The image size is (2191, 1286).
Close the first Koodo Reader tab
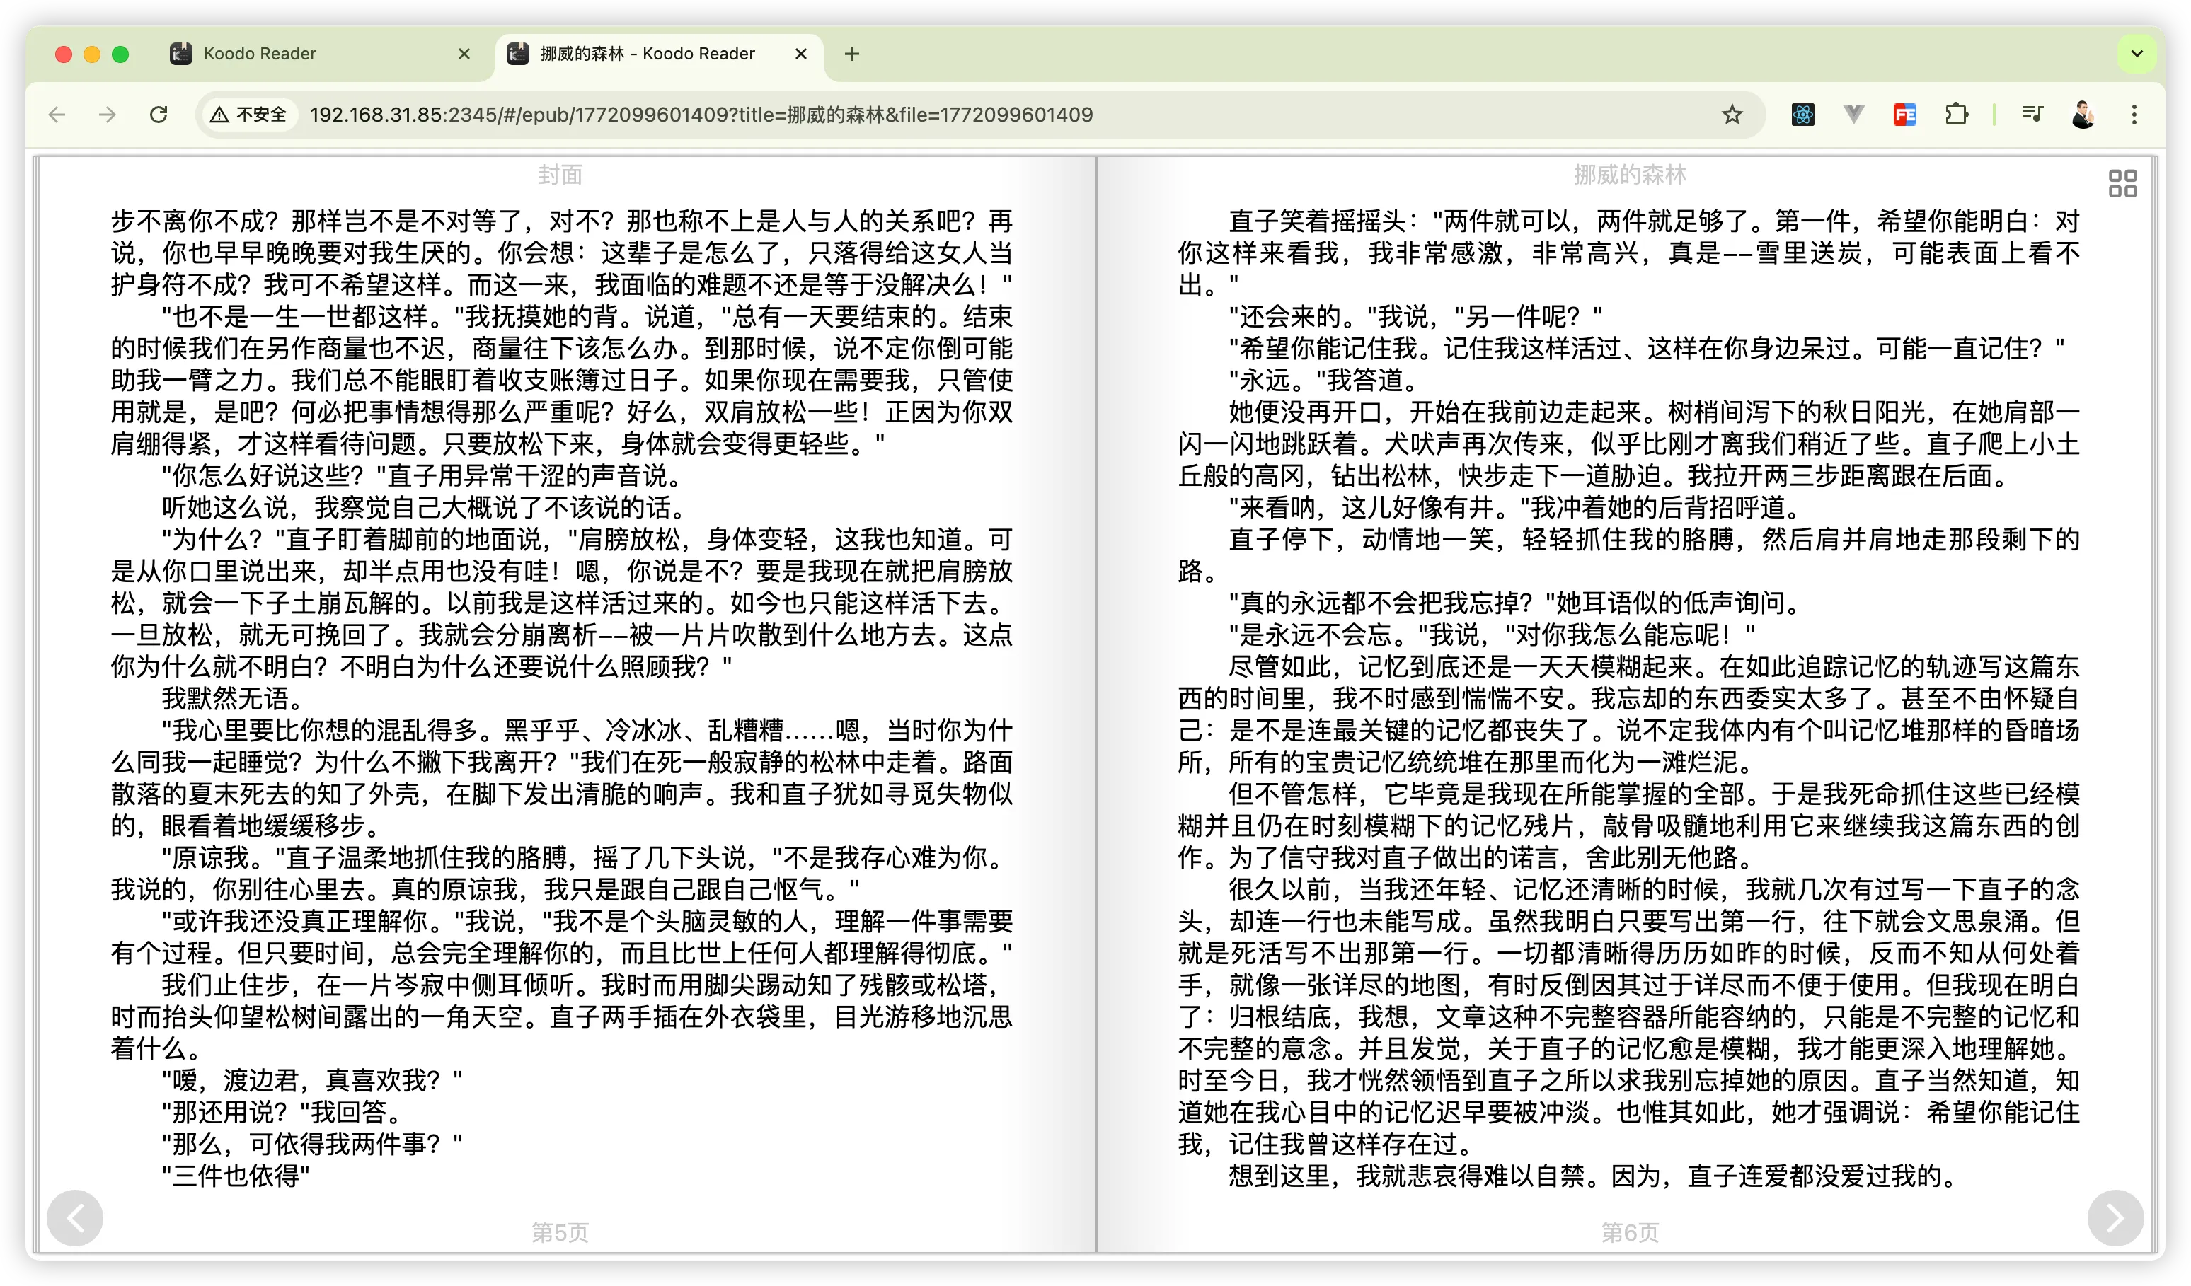[464, 54]
